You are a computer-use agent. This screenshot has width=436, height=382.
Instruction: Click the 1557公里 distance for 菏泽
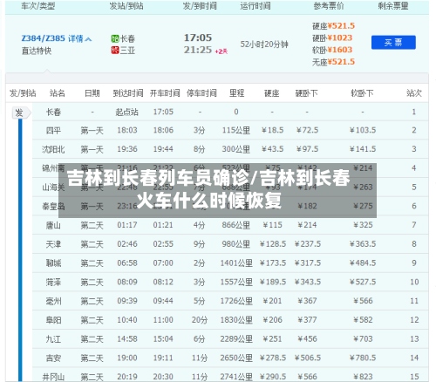coord(236,282)
